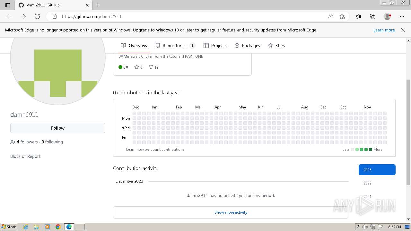Click the 8:57 PM system clock
The width and height of the screenshot is (411, 231).
(395, 227)
